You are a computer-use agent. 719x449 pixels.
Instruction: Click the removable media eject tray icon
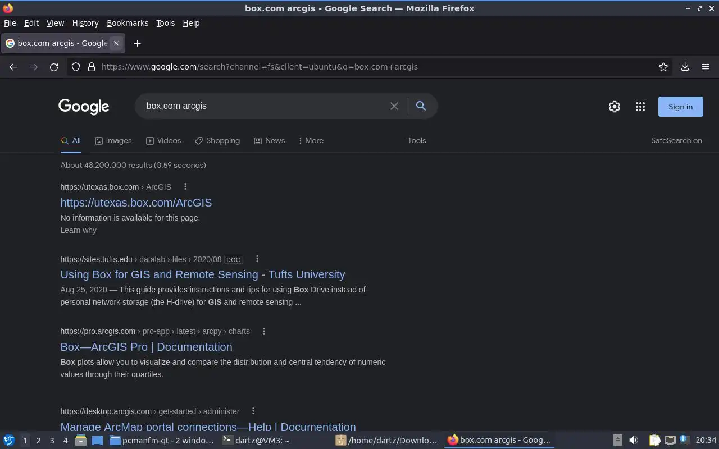(617, 441)
